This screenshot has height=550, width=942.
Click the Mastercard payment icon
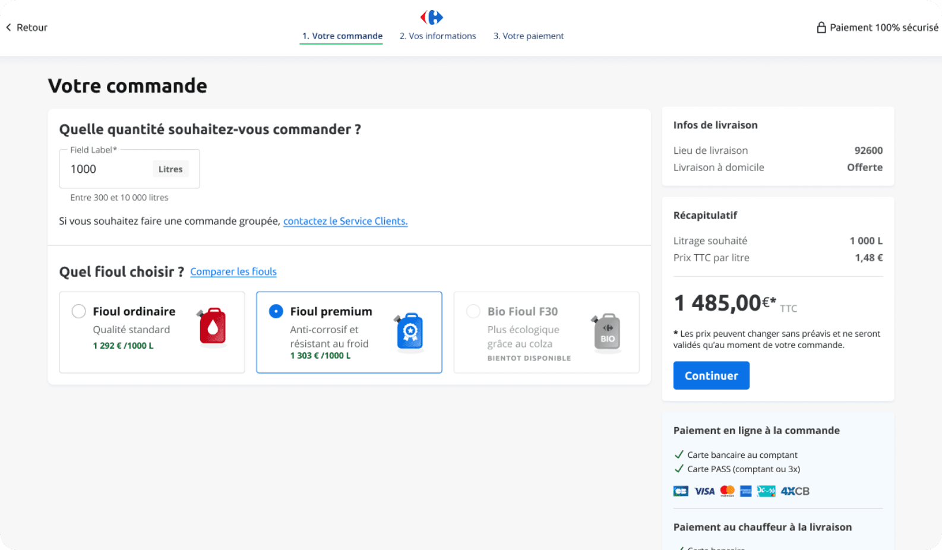point(726,491)
